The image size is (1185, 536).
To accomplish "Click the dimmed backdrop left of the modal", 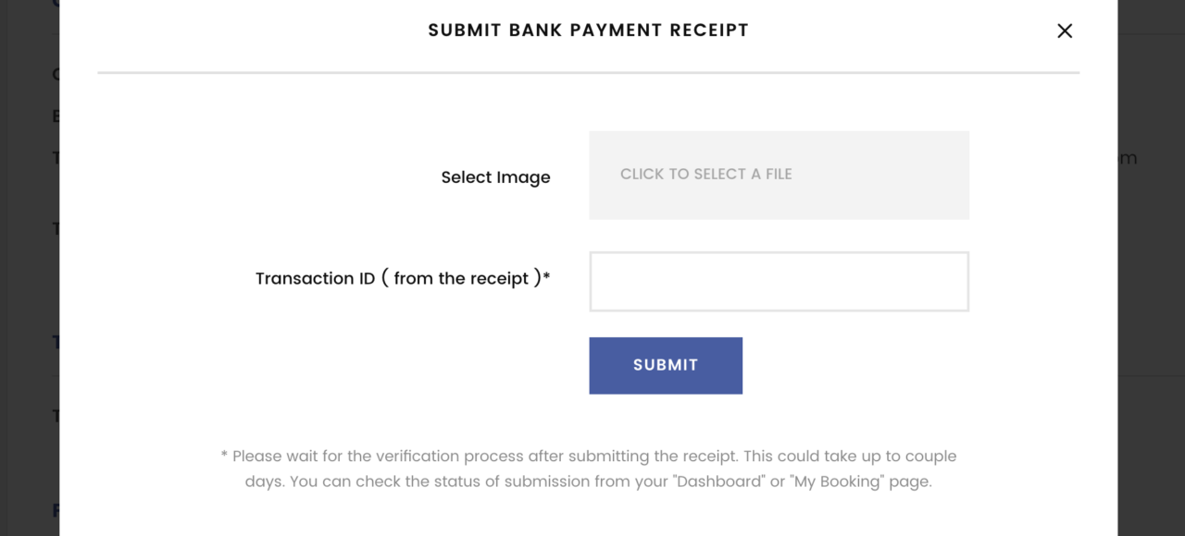I will 28,277.
